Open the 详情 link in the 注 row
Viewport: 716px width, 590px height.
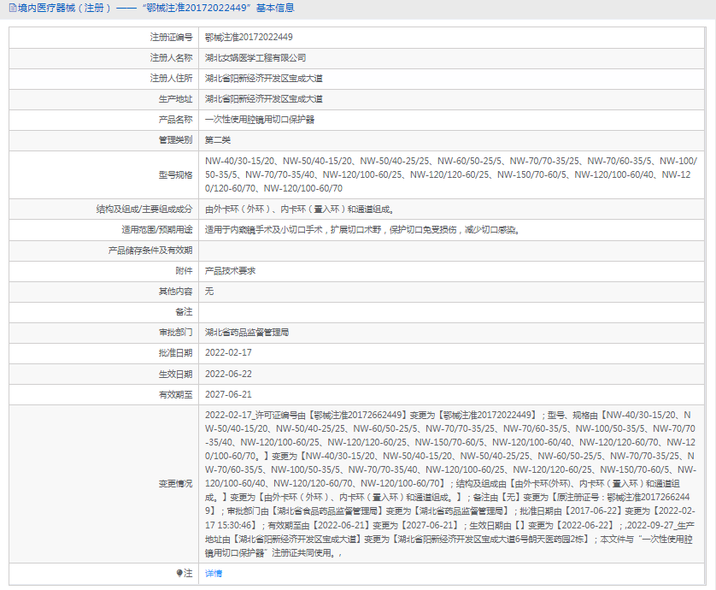pos(214,574)
